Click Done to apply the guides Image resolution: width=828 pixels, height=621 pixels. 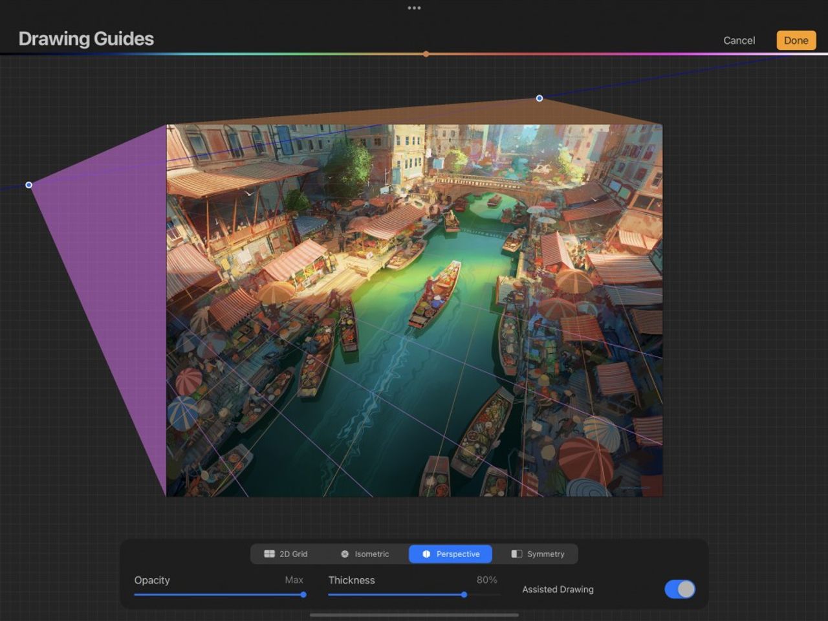[x=795, y=40]
